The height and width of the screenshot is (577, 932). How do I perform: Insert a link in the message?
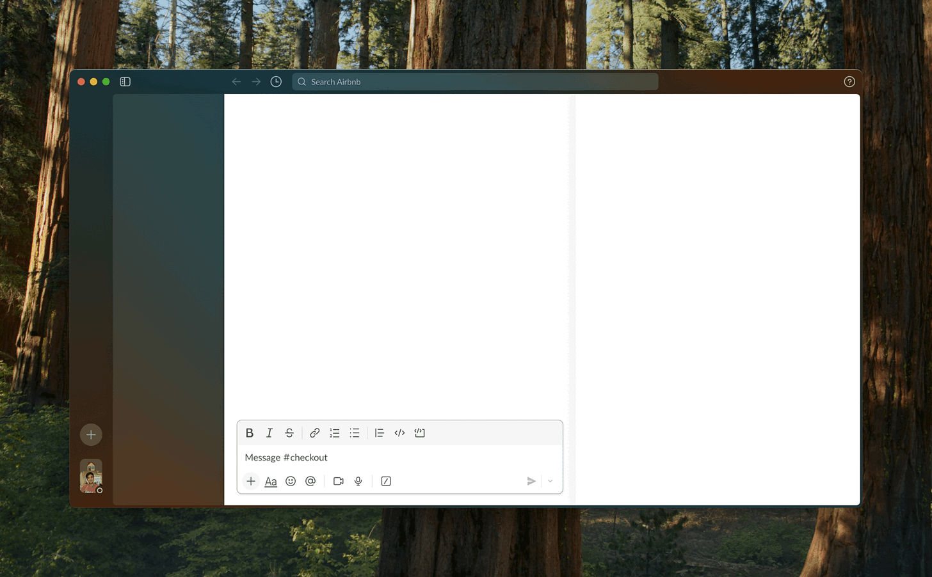(314, 433)
